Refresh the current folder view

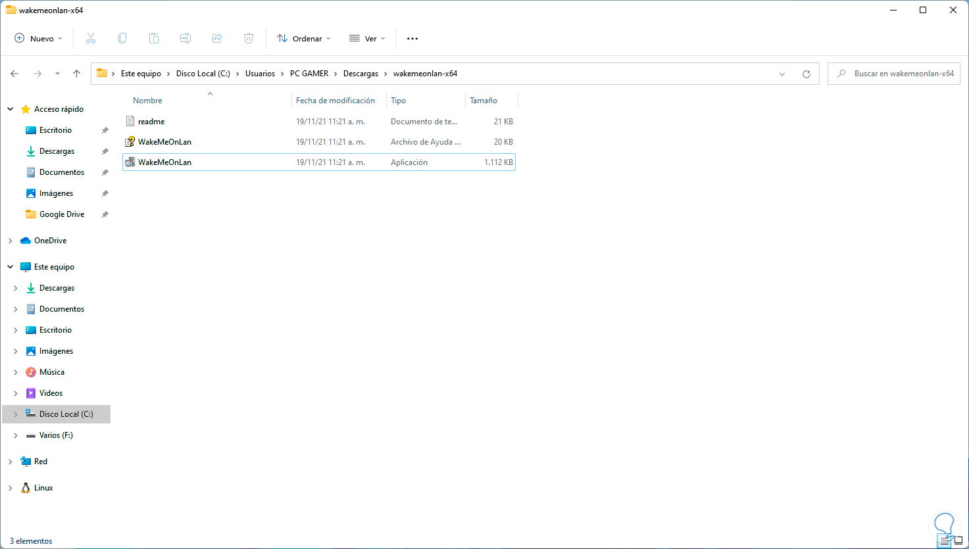pyautogui.click(x=807, y=74)
